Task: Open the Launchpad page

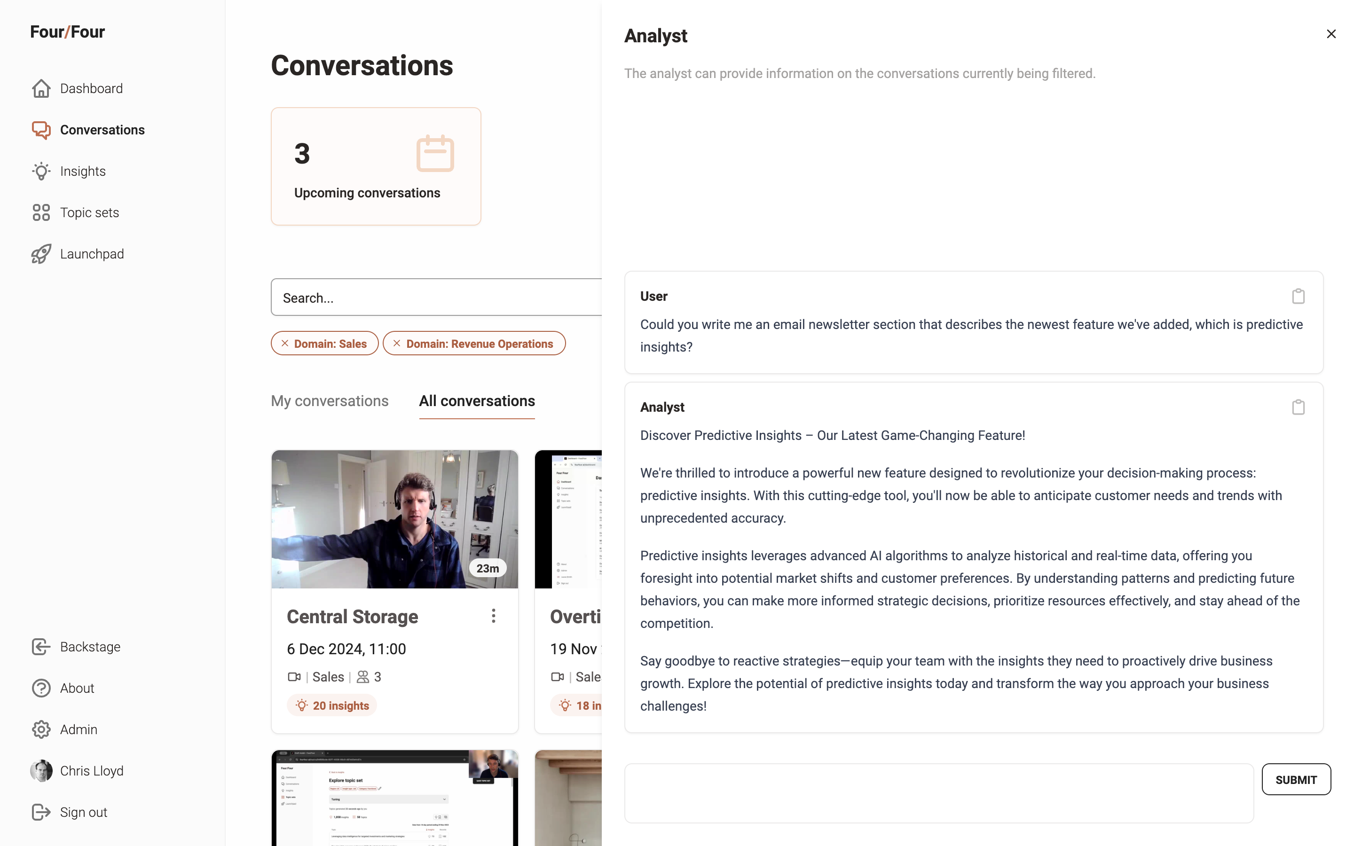Action: [92, 254]
